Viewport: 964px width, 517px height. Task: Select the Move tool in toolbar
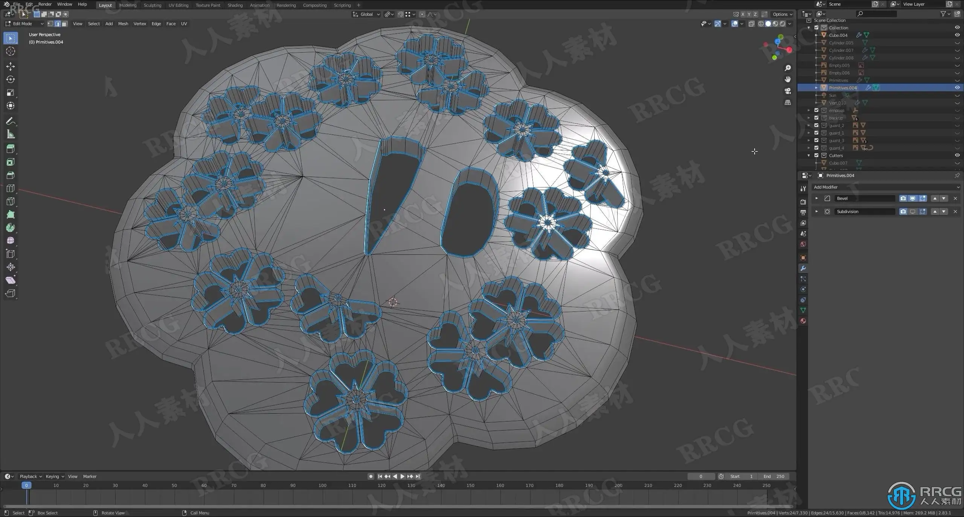(11, 67)
